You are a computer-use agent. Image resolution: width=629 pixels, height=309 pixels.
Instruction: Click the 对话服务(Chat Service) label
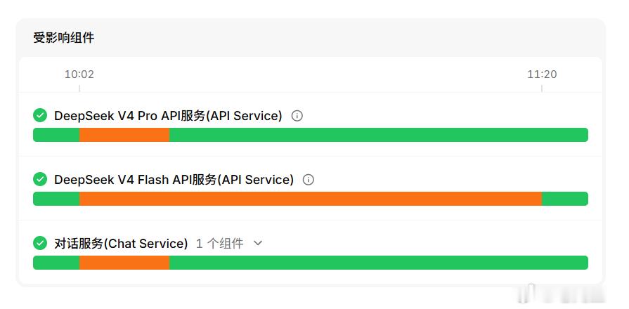point(121,243)
